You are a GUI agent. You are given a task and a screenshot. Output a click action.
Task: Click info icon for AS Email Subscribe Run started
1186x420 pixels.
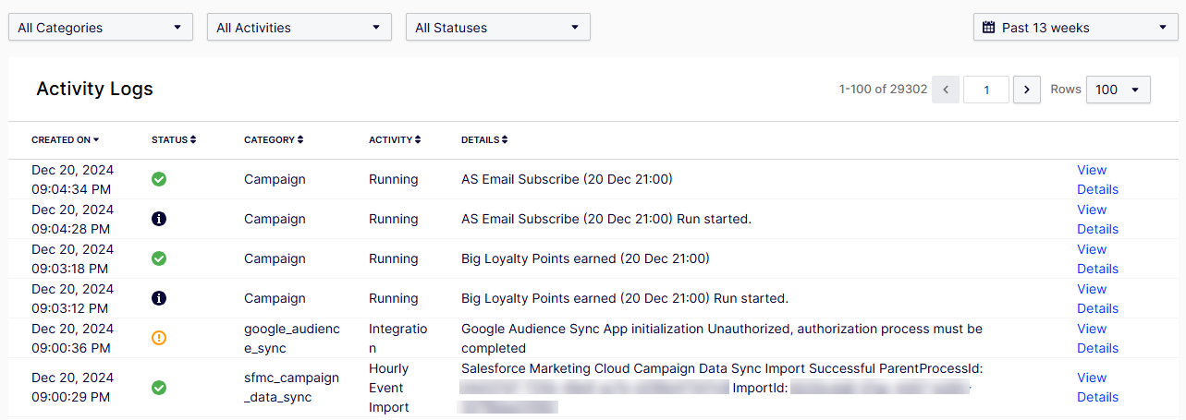pos(159,219)
